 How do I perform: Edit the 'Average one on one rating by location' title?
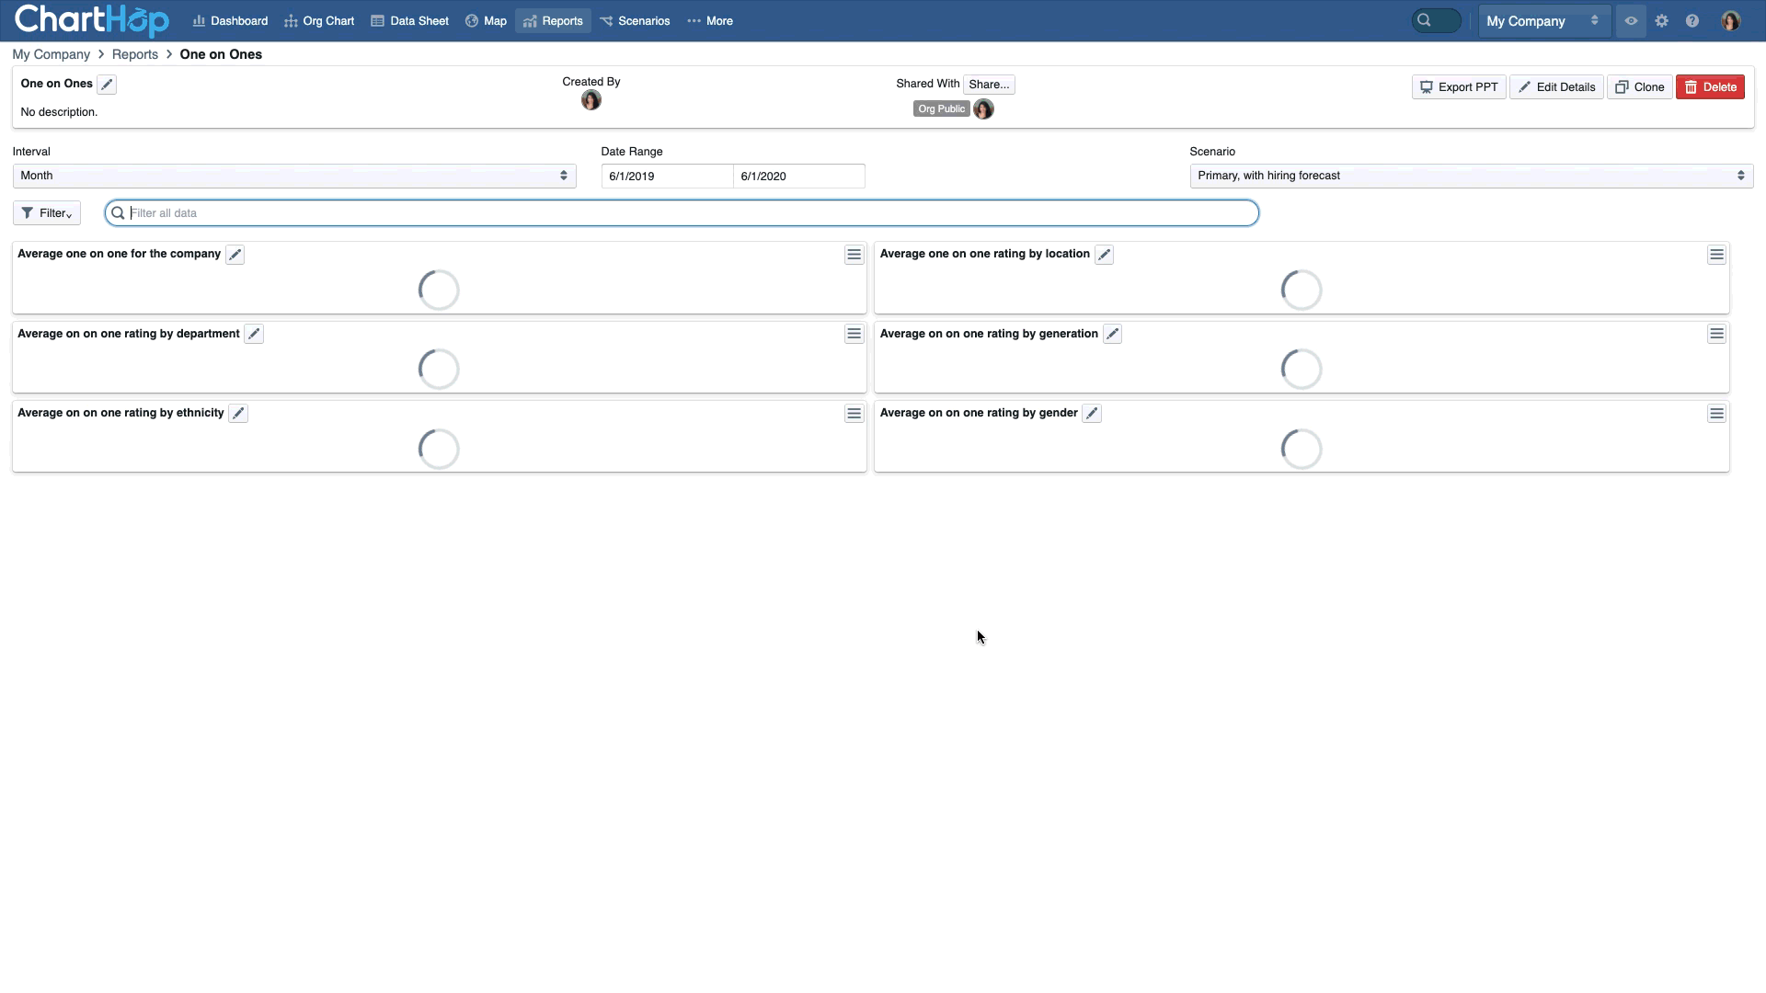pos(1103,255)
